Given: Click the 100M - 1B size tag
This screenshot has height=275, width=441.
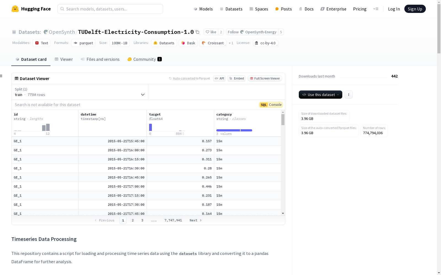Looking at the screenshot, I should click(x=120, y=43).
